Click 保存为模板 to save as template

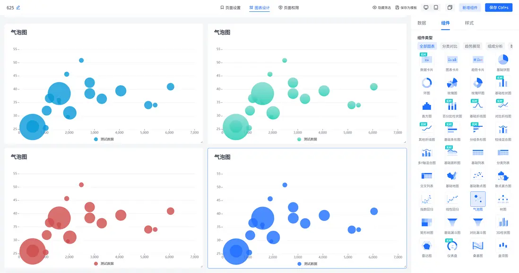tap(406, 8)
